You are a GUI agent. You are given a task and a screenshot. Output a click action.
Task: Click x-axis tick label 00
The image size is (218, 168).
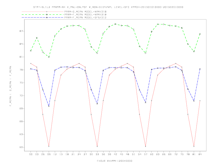[31, 154]
